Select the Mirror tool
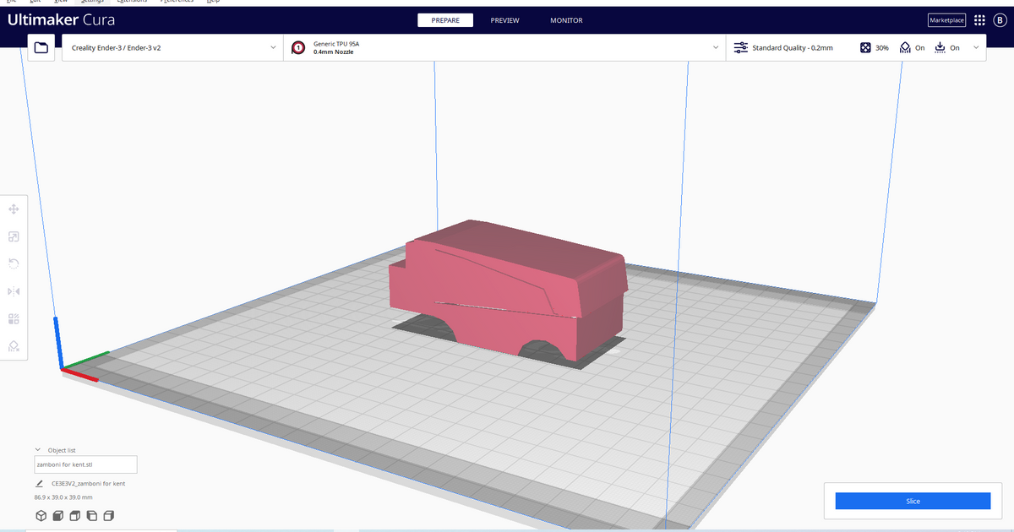 14,290
